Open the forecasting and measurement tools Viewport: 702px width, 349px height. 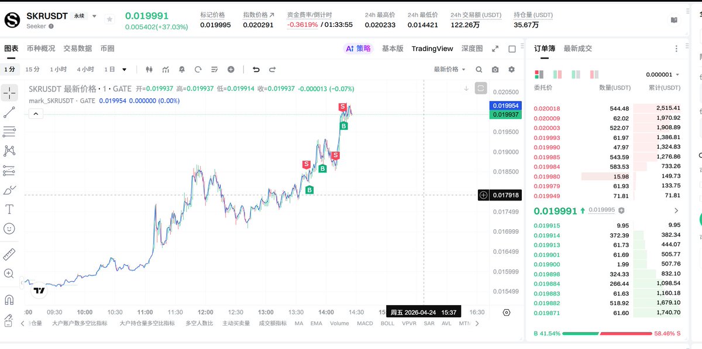point(9,170)
